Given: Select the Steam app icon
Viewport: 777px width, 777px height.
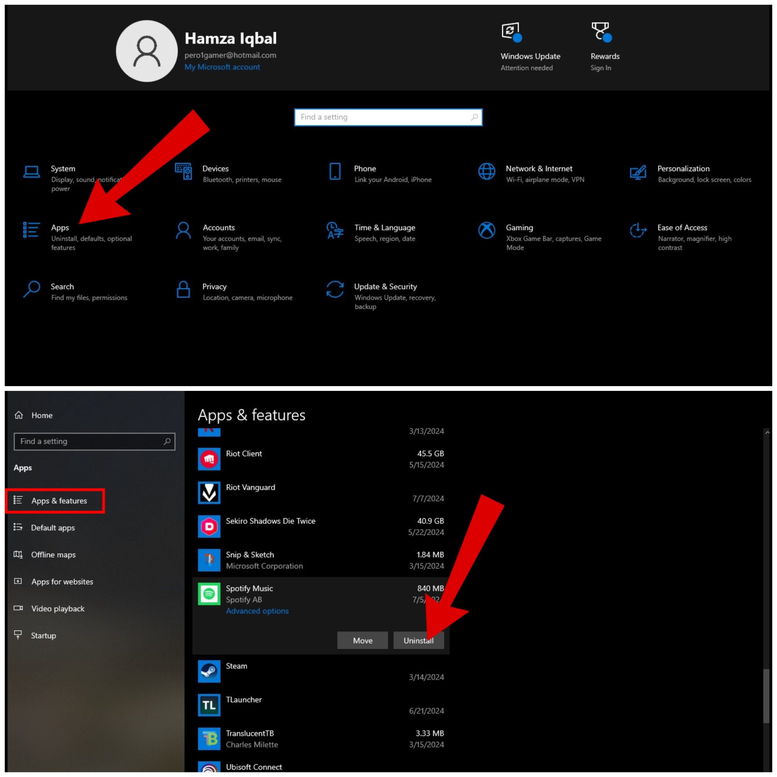Looking at the screenshot, I should tap(209, 671).
